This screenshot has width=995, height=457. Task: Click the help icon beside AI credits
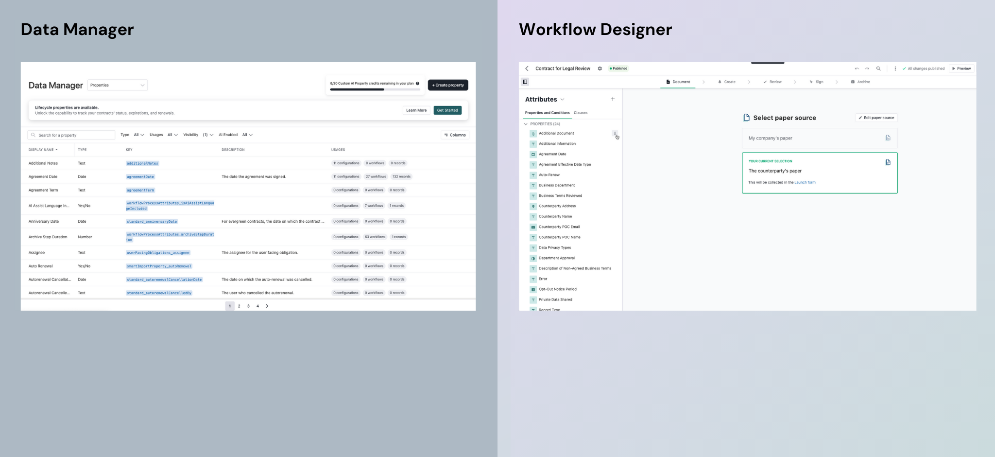(x=417, y=84)
